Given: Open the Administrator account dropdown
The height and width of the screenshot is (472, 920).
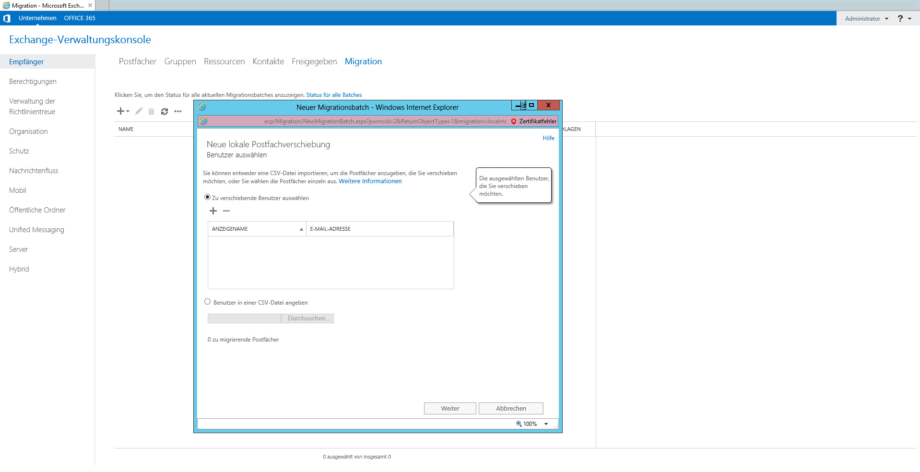Looking at the screenshot, I should 866,19.
